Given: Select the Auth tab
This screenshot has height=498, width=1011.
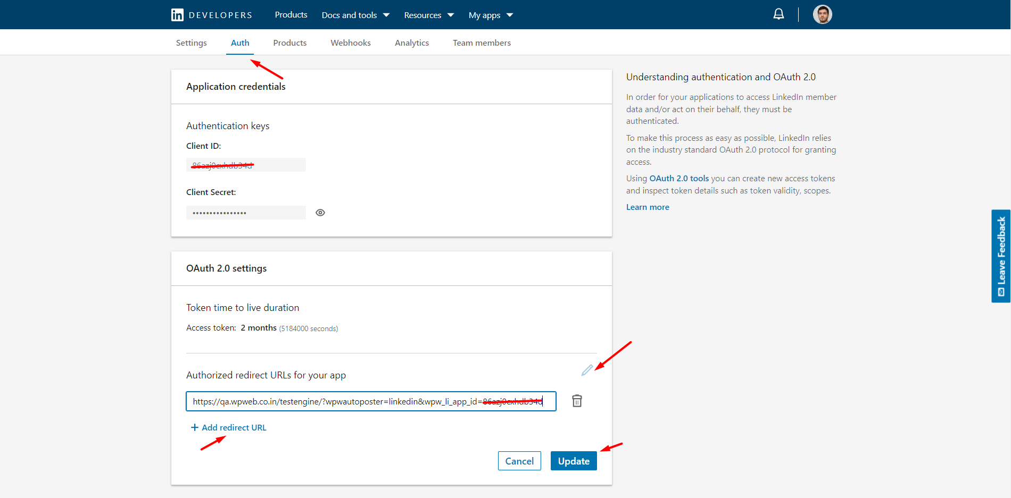Looking at the screenshot, I should pyautogui.click(x=240, y=43).
